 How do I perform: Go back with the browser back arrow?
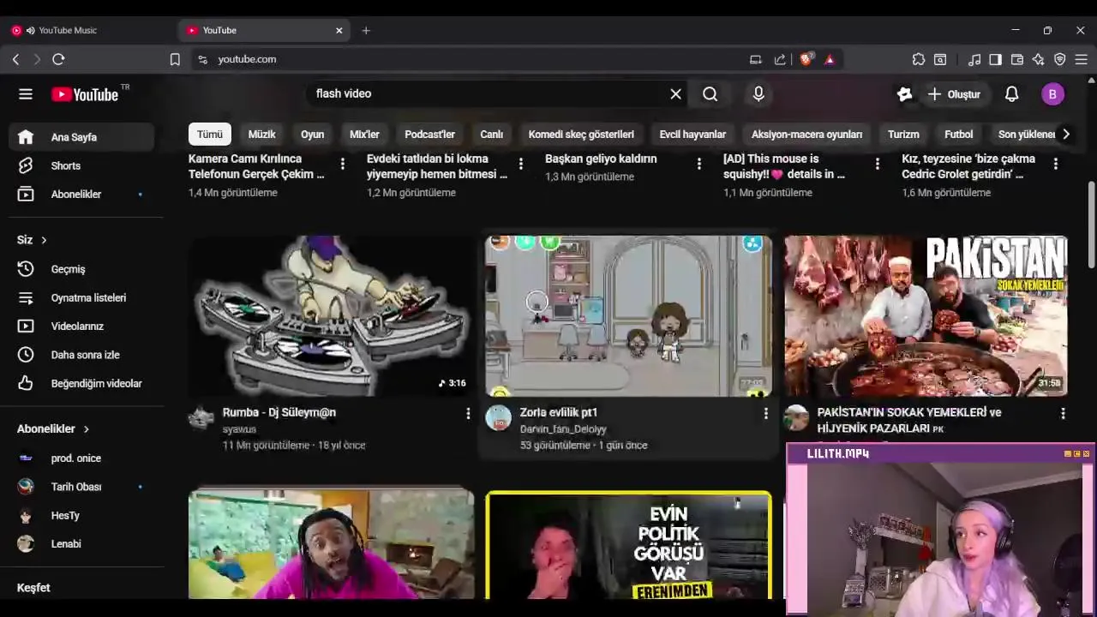(15, 59)
